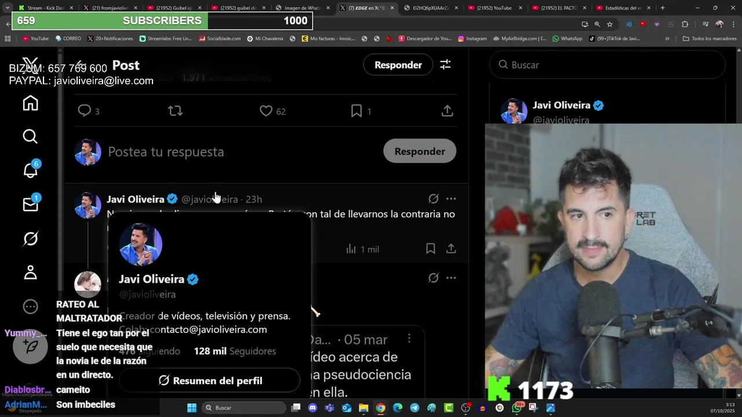Viewport: 742px width, 417px height.
Task: Open Outlook from the Windows taskbar
Action: pyautogui.click(x=347, y=408)
